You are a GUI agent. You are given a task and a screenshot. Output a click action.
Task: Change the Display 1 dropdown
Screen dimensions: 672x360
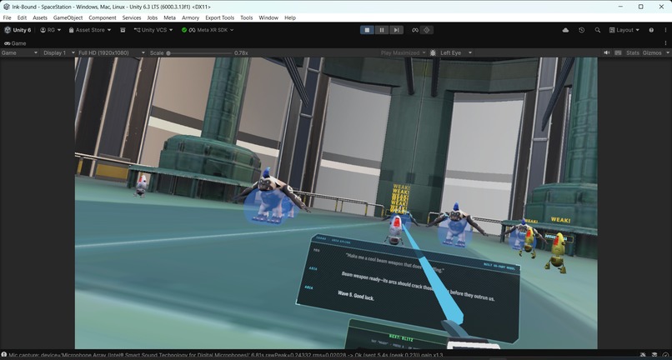point(58,52)
